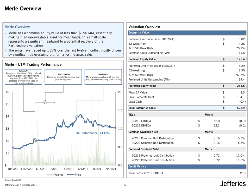Click the Price legend line swatch
Screen dimensions: 250x187
click(71, 175)
